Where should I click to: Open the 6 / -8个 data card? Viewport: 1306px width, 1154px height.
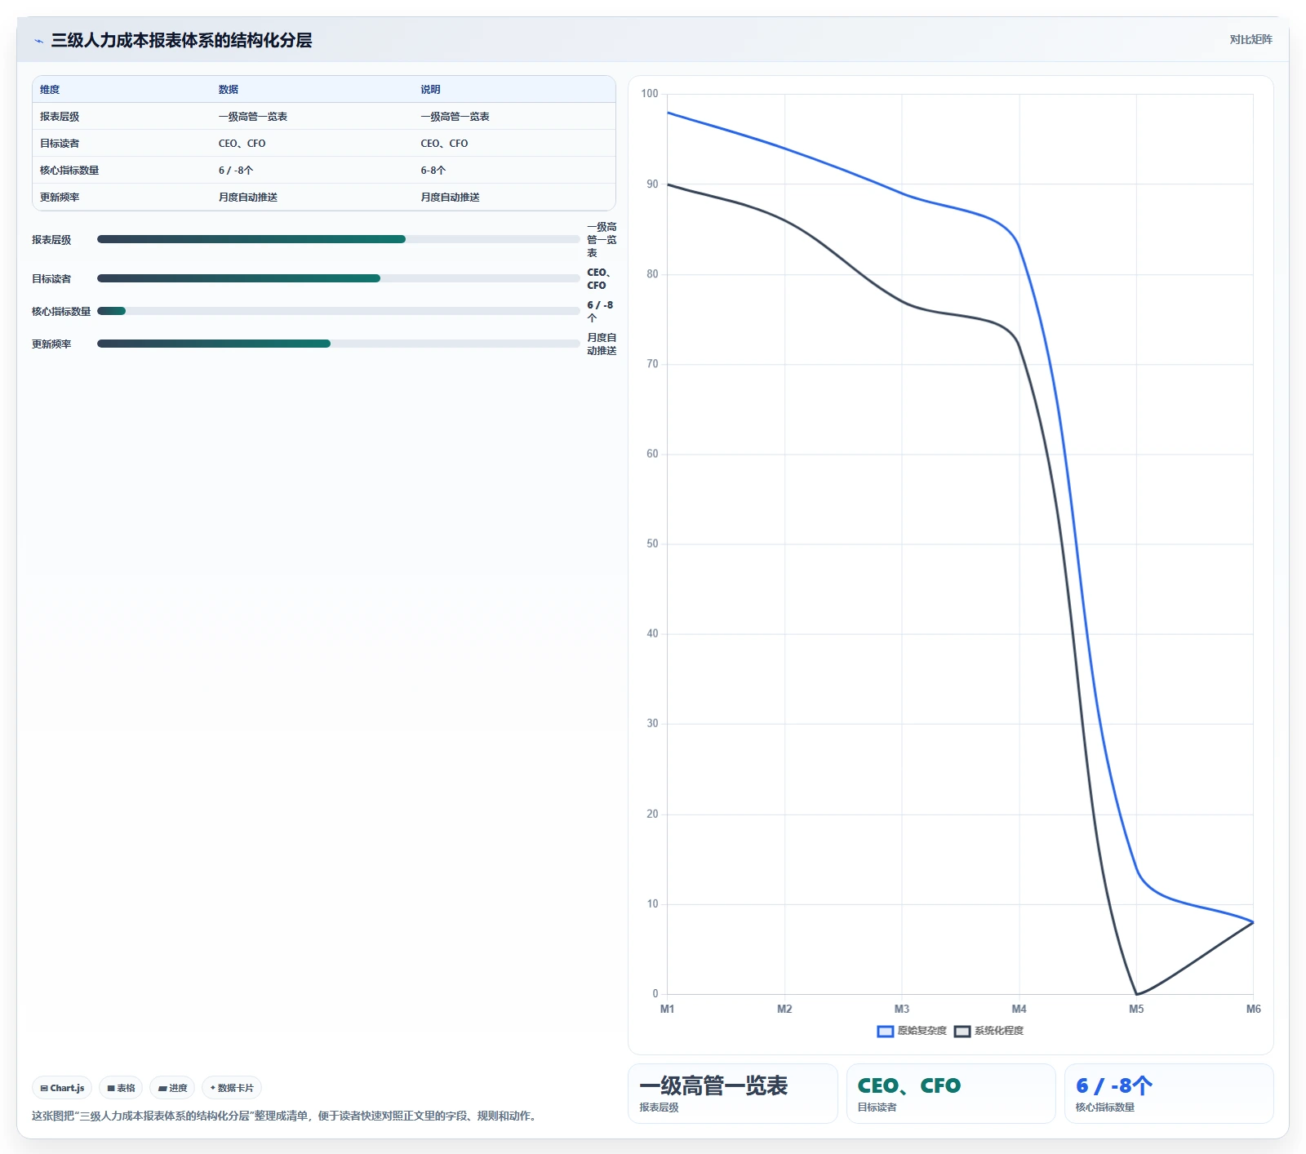[x=1169, y=1094]
